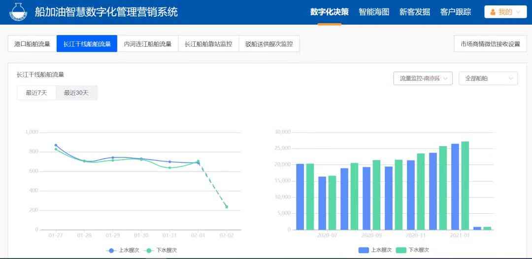Image resolution: width=532 pixels, height=259 pixels.
Task: Toggle the 最近30天 time range
Action: (x=76, y=93)
